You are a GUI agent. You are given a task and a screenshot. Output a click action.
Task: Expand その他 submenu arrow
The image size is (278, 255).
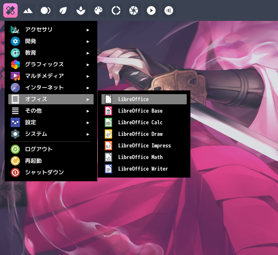pyautogui.click(x=88, y=111)
